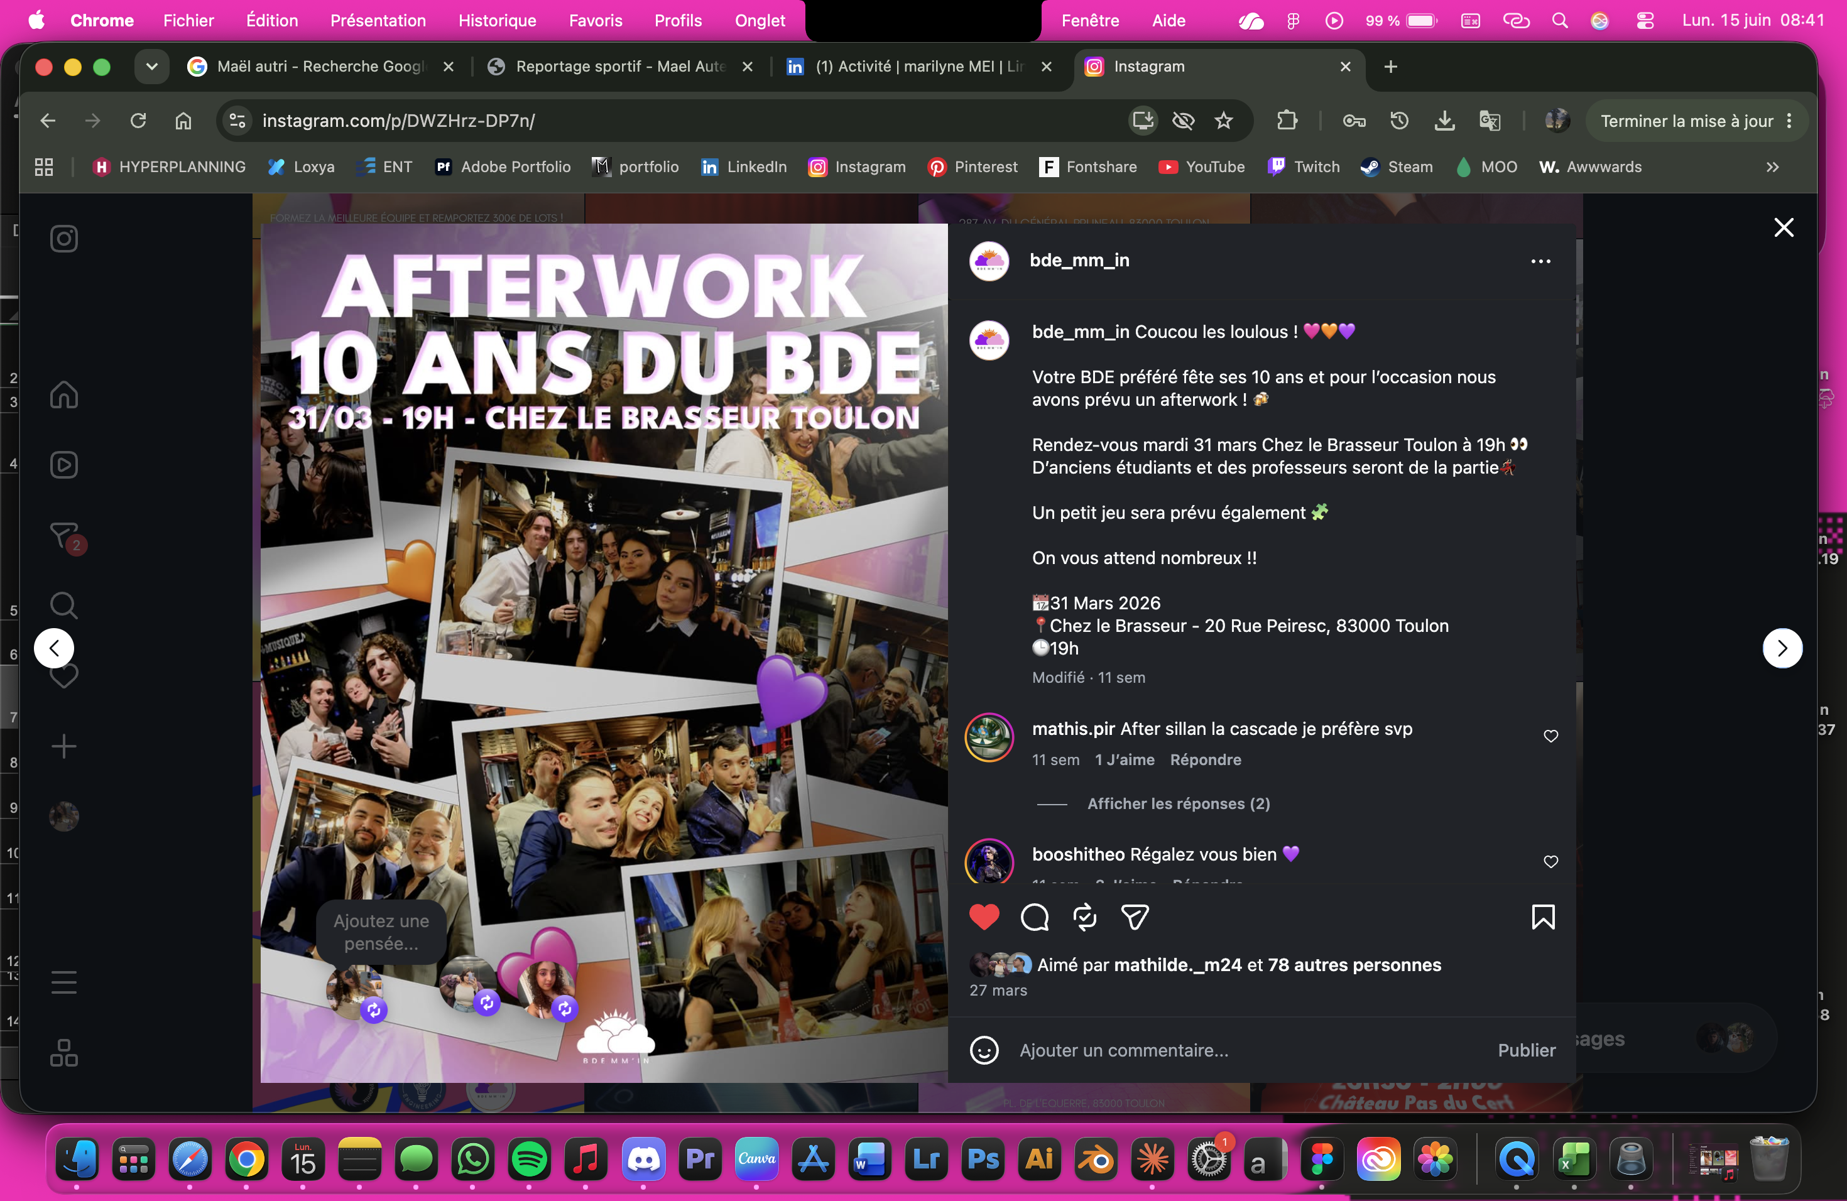Go to next post with right arrow
1847x1201 pixels.
[1782, 648]
